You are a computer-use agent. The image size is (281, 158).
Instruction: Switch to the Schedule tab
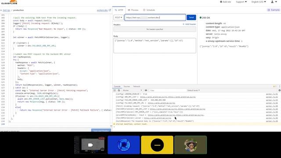pos(149,10)
